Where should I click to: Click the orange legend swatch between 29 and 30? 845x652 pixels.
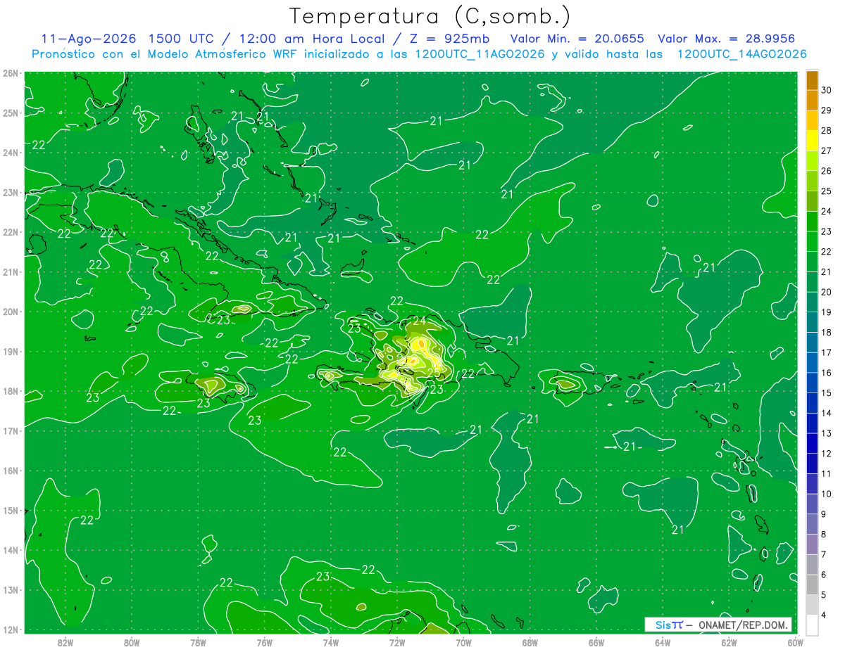tap(812, 100)
